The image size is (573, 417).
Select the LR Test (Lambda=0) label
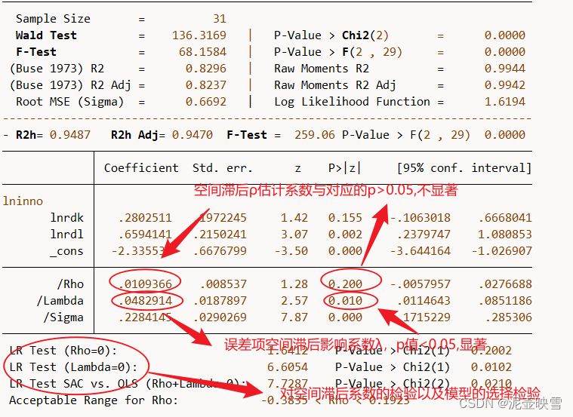[x=73, y=367]
